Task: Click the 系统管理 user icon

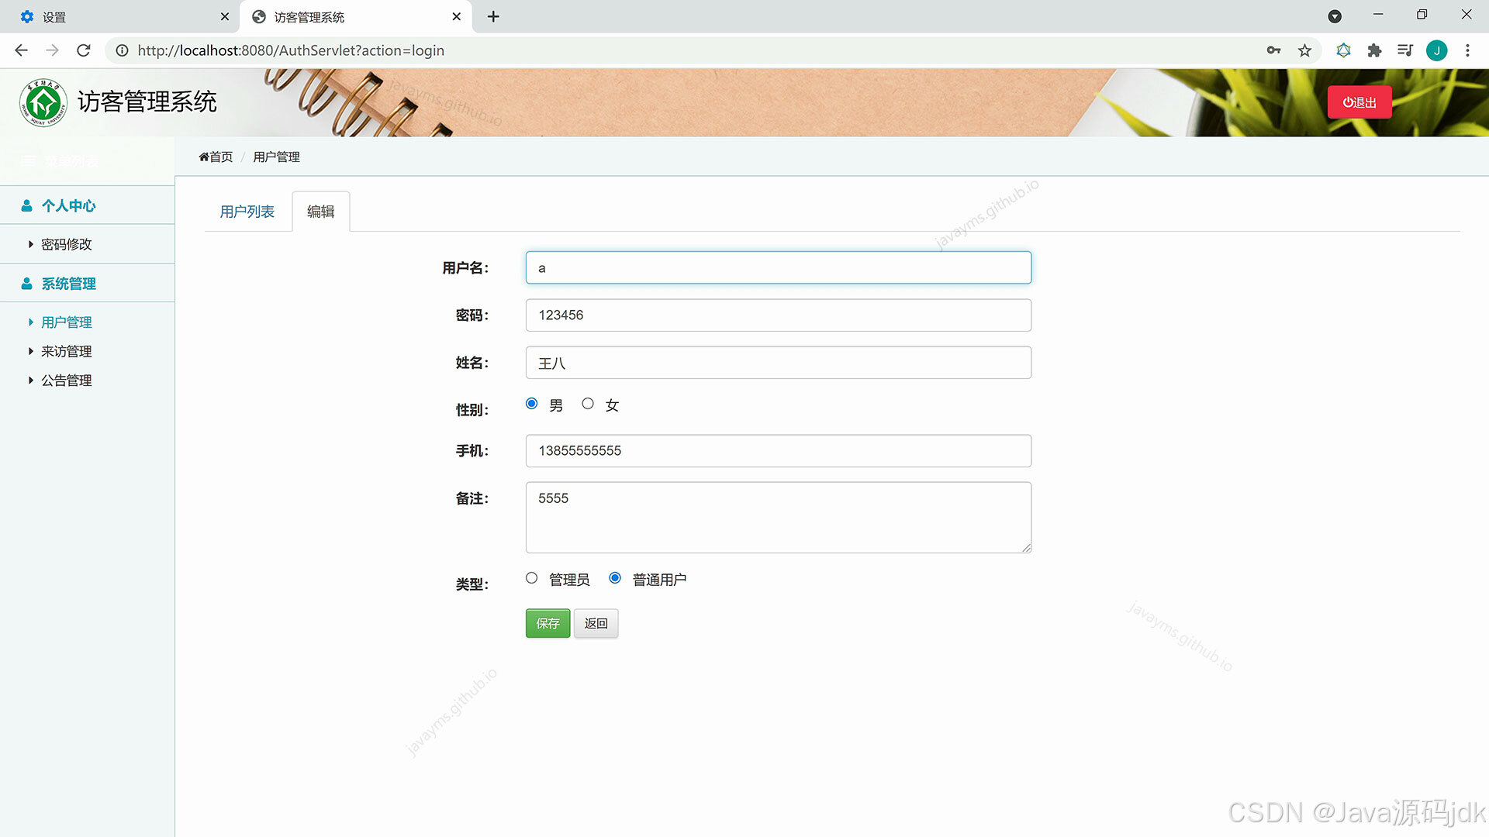Action: tap(26, 284)
